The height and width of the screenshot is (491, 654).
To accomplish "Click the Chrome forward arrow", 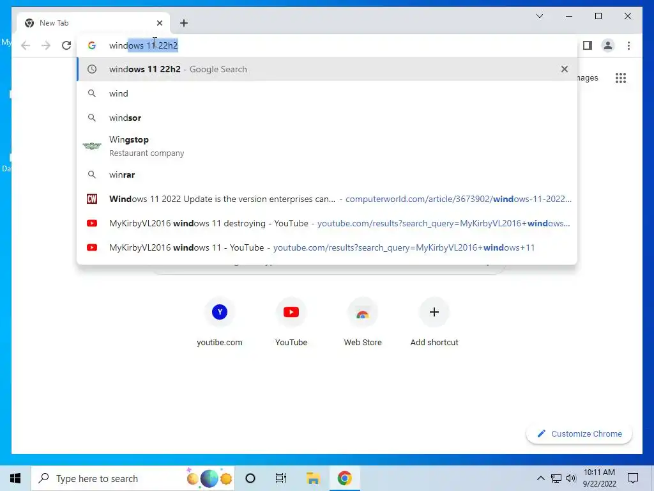I will coord(46,45).
